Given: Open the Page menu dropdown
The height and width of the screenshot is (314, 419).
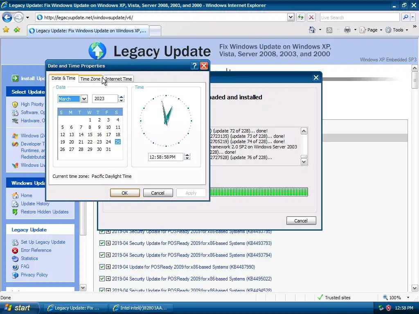Looking at the screenshot, I should pos(371,30).
